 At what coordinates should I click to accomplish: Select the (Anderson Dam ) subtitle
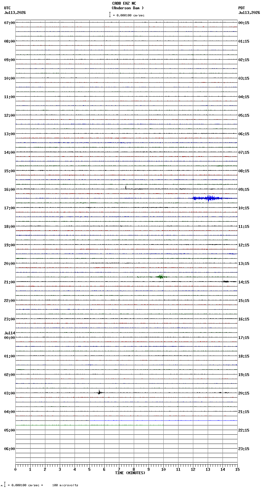(128, 8)
